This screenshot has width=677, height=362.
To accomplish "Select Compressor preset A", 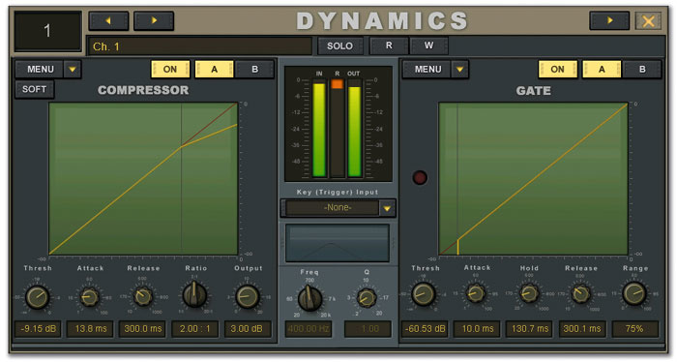I will click(x=214, y=69).
